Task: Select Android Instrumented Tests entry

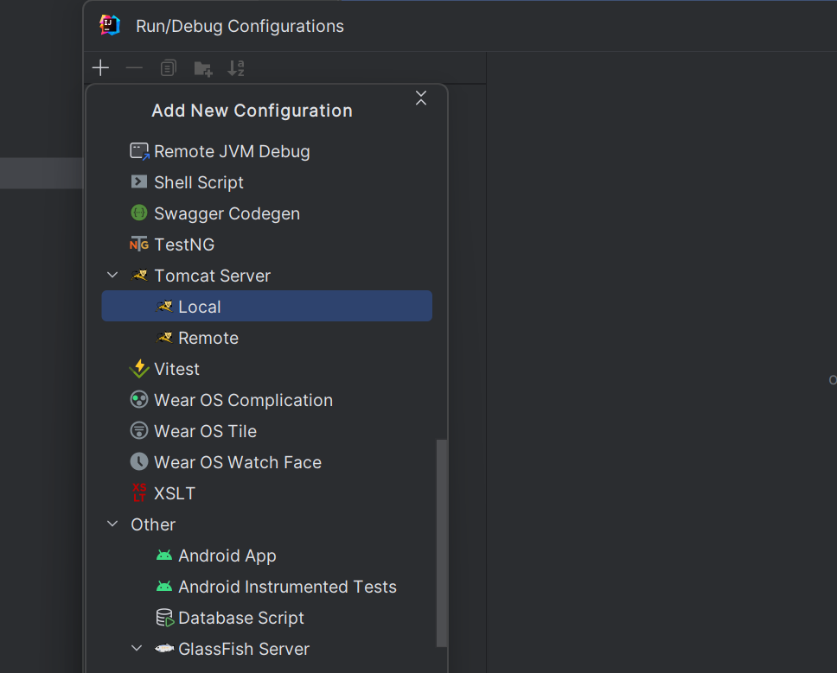Action: coord(286,587)
